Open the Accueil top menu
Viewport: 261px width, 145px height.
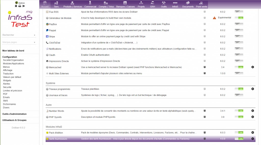(x=45, y=5)
